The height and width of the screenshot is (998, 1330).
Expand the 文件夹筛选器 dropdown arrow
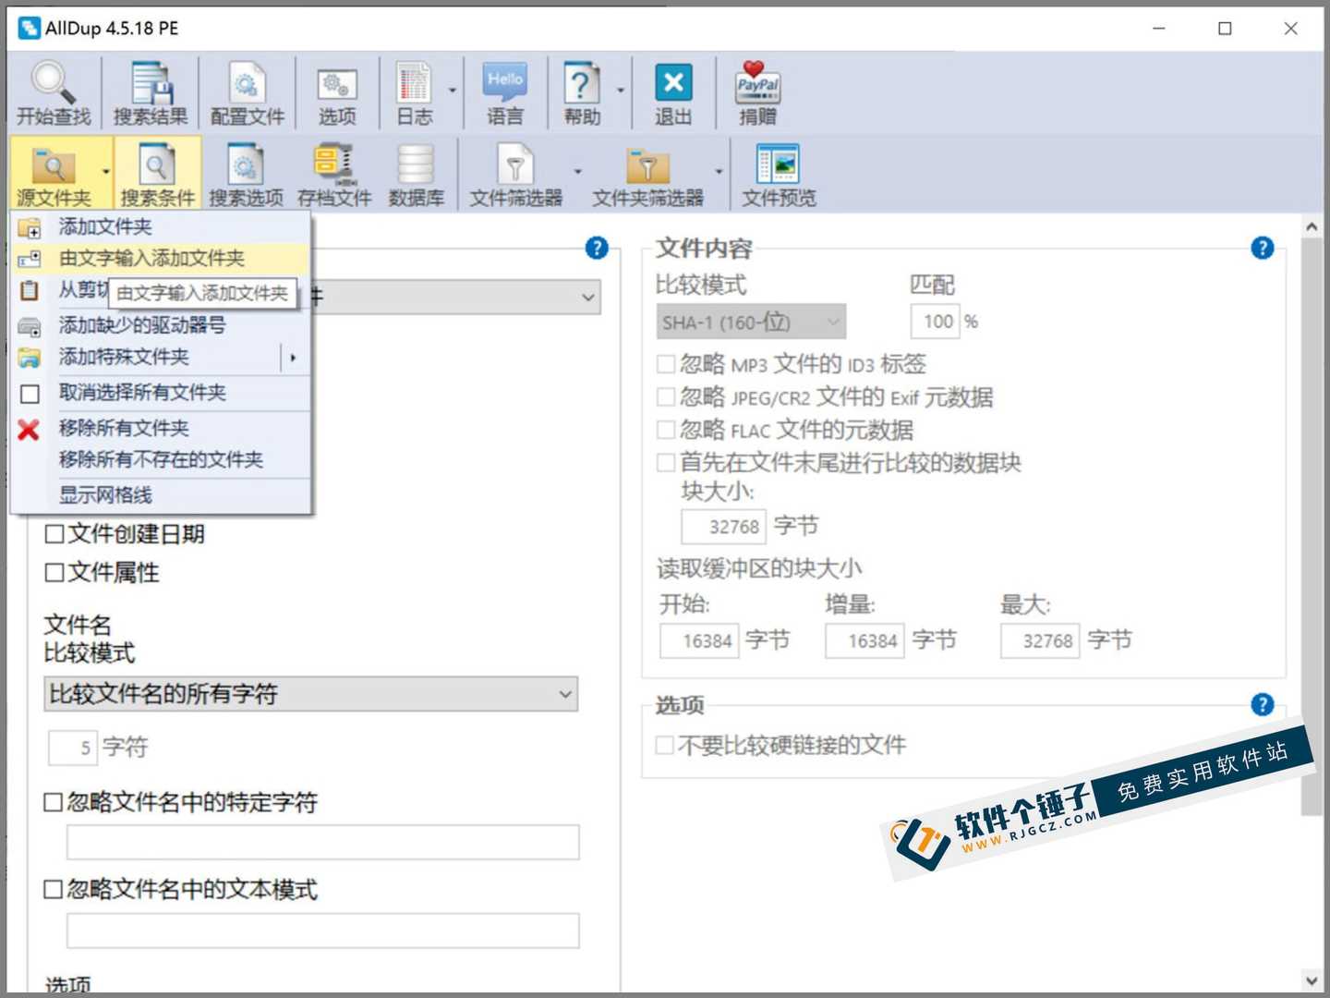[x=719, y=173]
